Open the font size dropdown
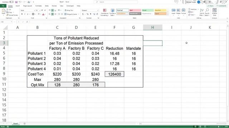Viewport: 229px width, 128px height. pos(40,10)
